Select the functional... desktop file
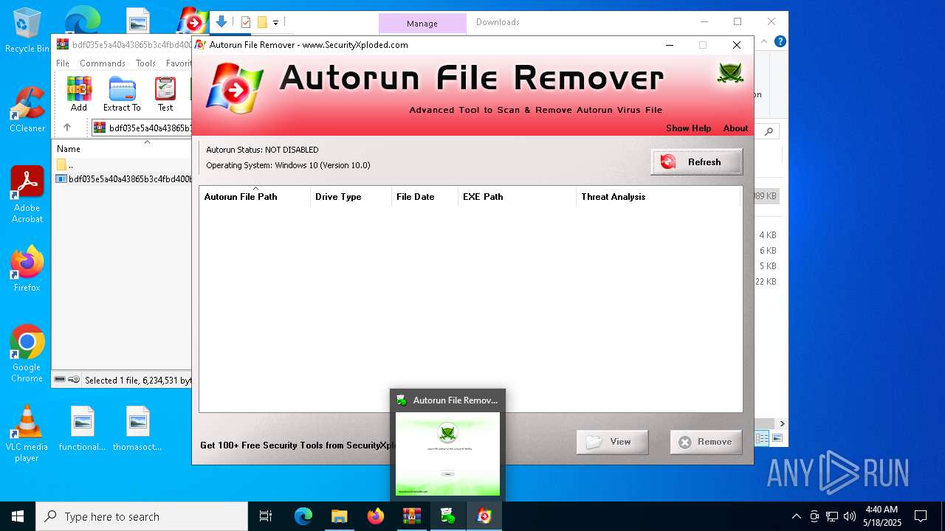The height and width of the screenshot is (531, 945). click(x=82, y=428)
